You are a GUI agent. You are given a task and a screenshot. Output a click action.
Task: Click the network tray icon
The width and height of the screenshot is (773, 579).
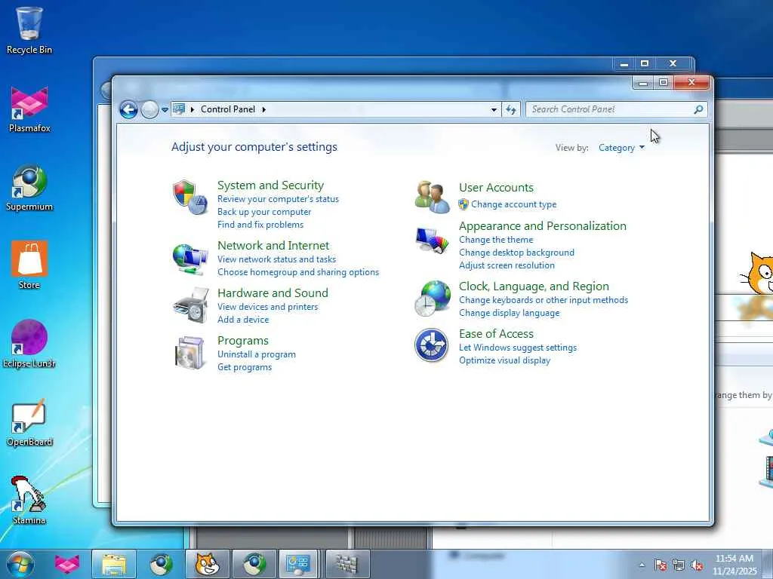click(679, 565)
